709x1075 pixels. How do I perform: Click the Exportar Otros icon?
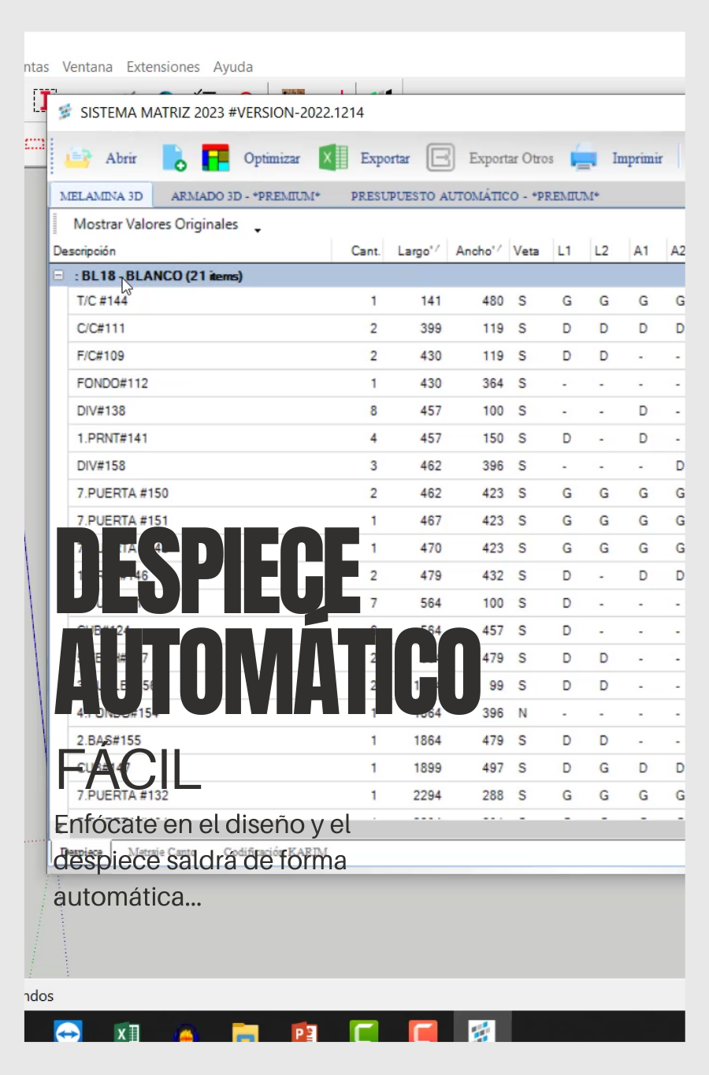(440, 158)
